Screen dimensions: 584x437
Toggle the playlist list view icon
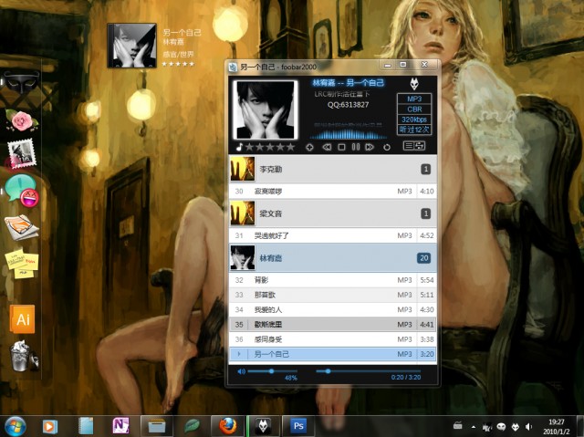click(x=409, y=146)
